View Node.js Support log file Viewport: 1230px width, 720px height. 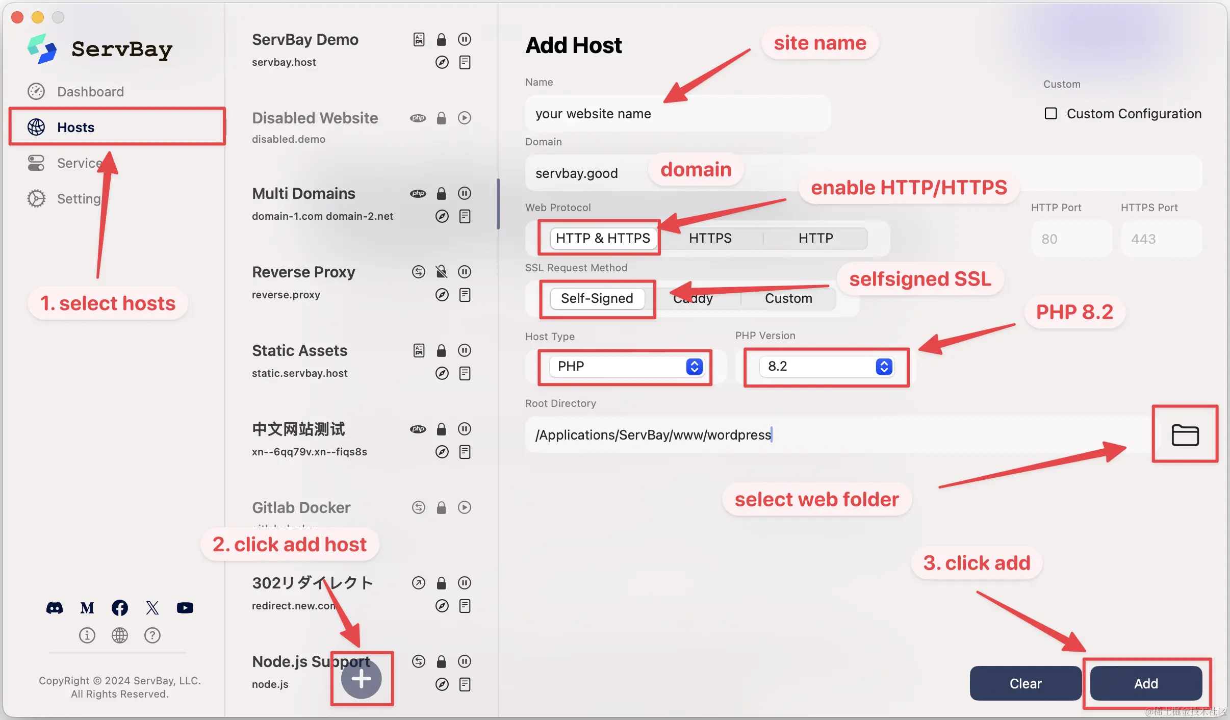pos(465,684)
